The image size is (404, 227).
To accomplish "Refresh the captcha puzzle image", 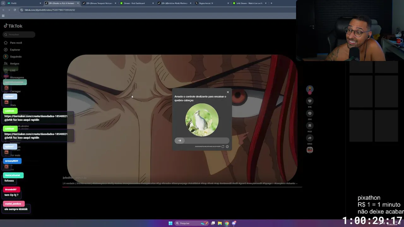I will pyautogui.click(x=223, y=147).
